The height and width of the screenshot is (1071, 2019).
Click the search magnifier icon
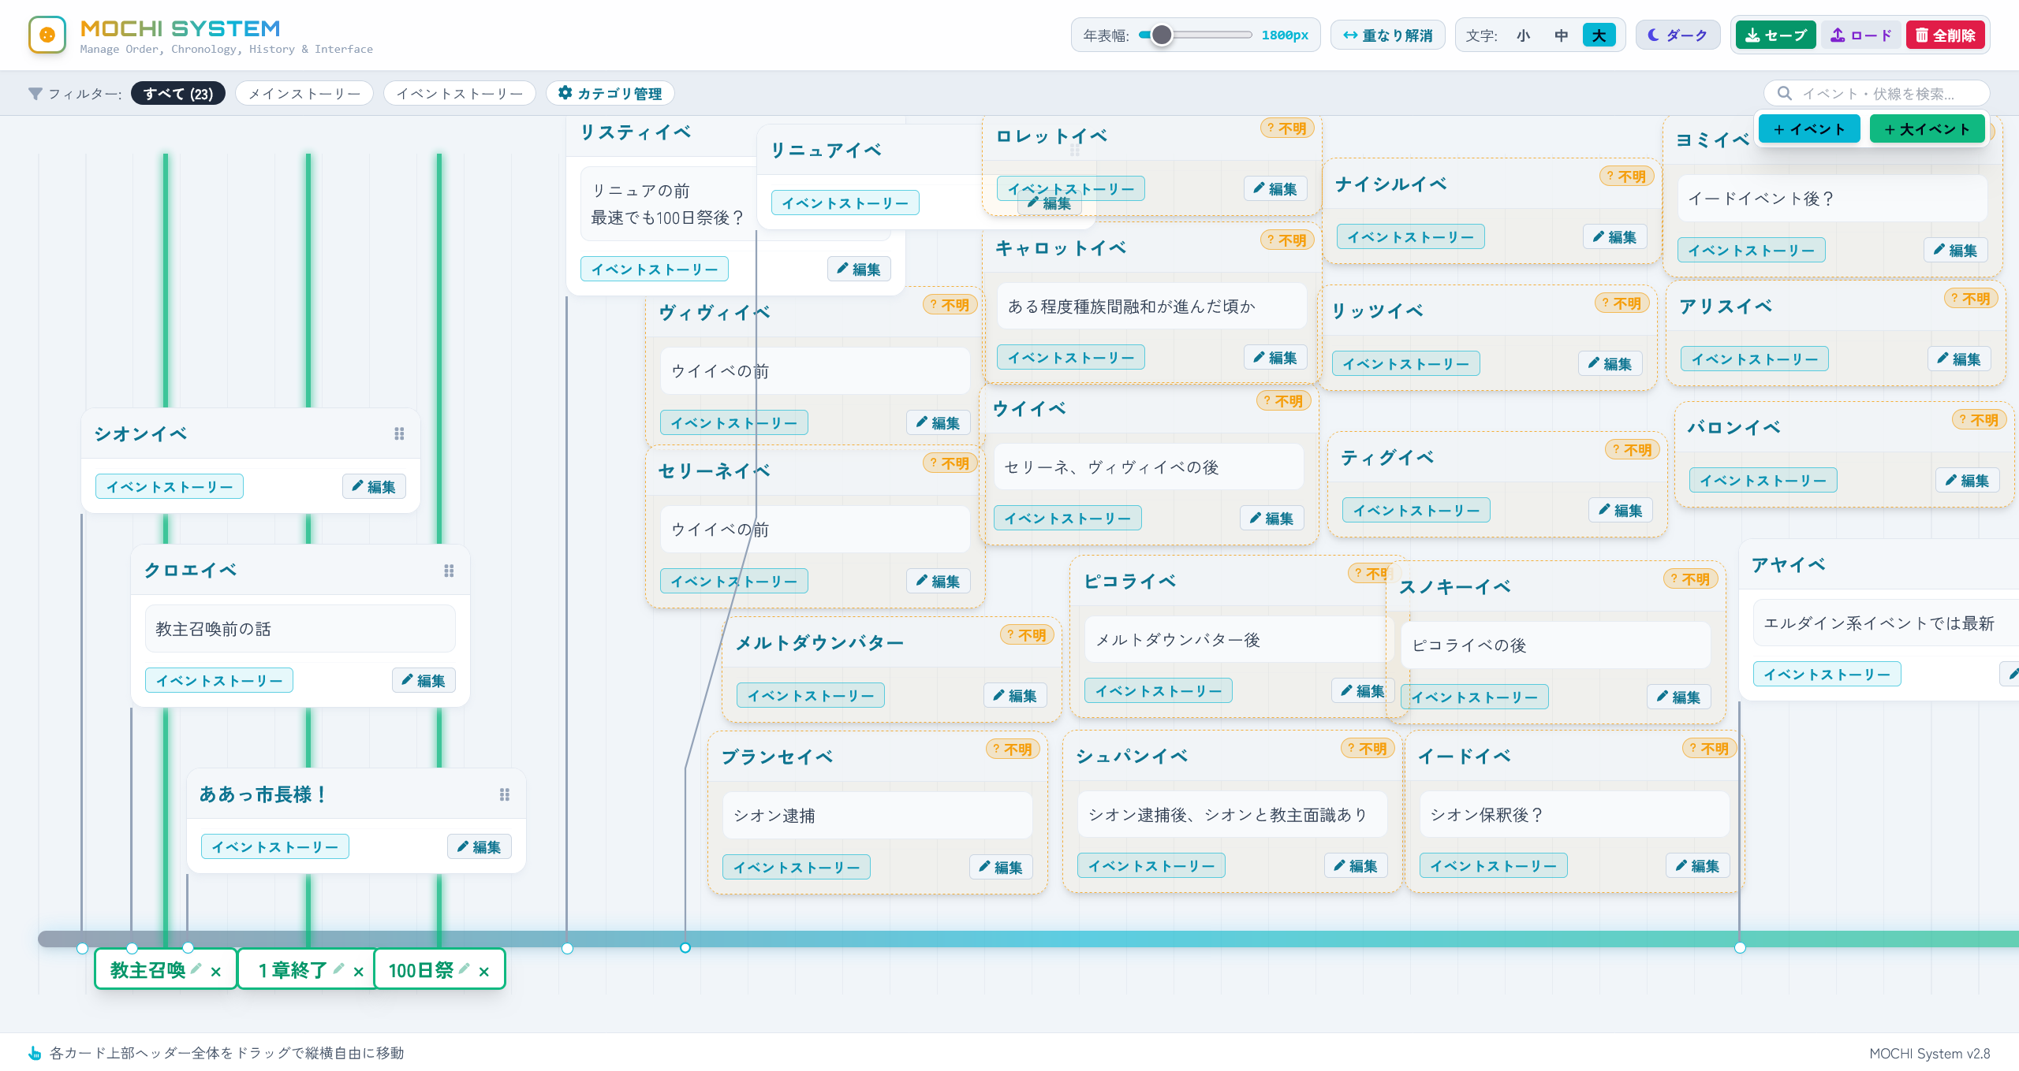(1784, 94)
